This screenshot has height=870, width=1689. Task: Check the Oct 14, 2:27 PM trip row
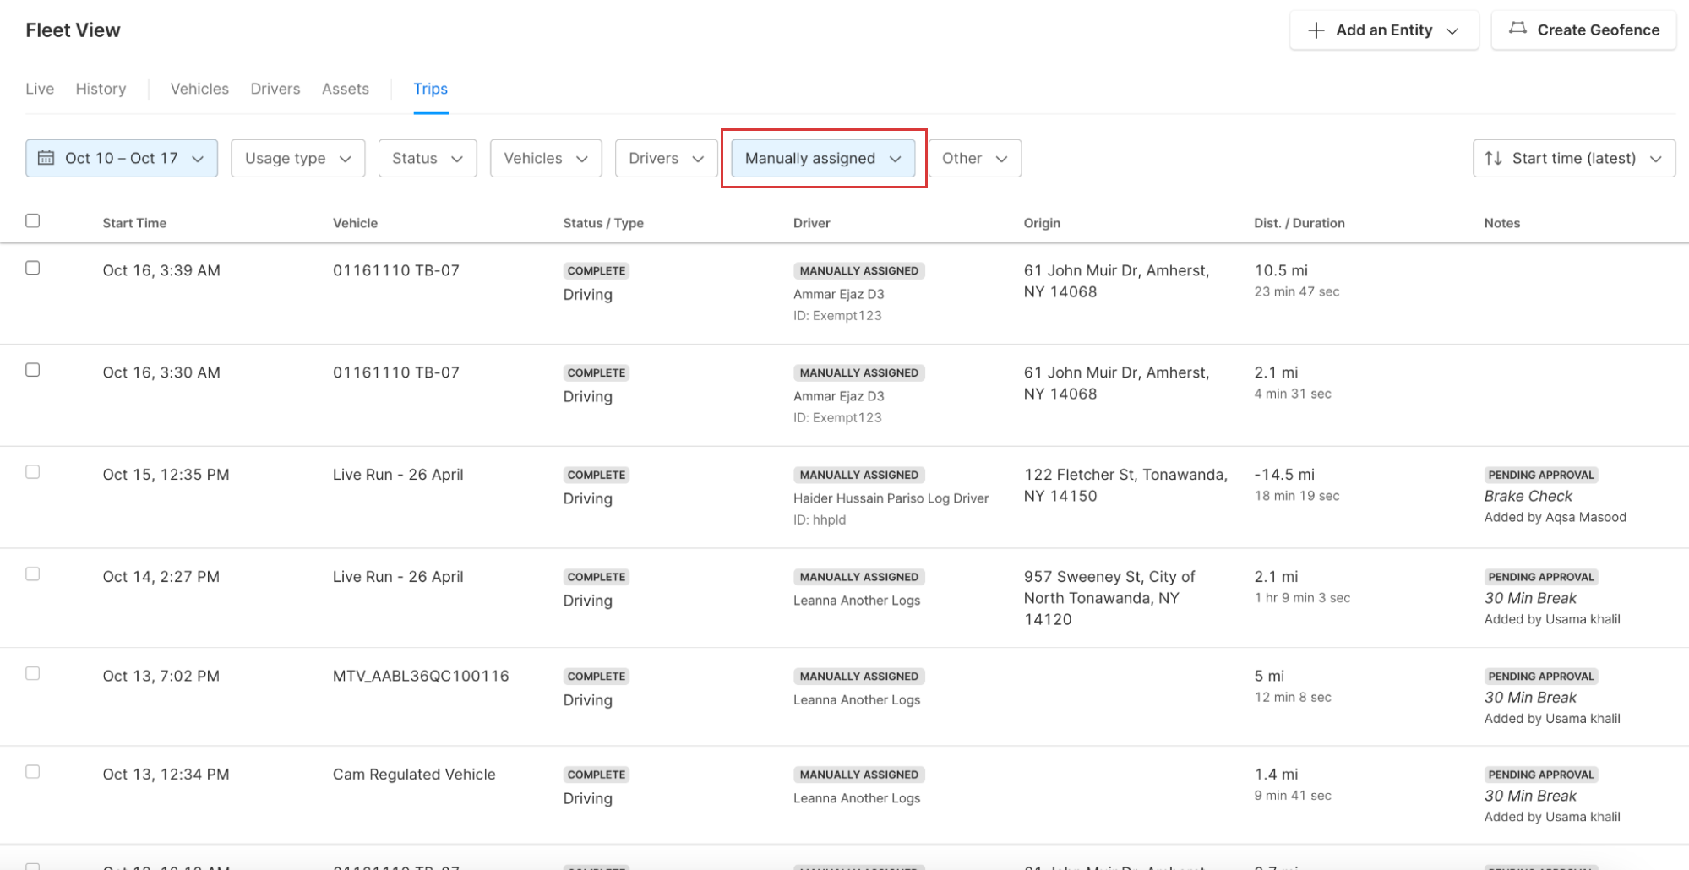click(x=33, y=574)
